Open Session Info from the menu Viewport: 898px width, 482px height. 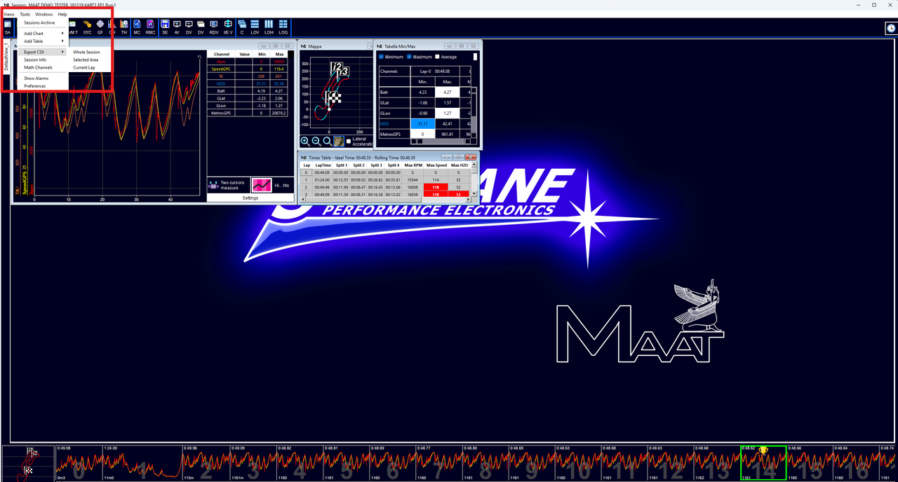35,60
